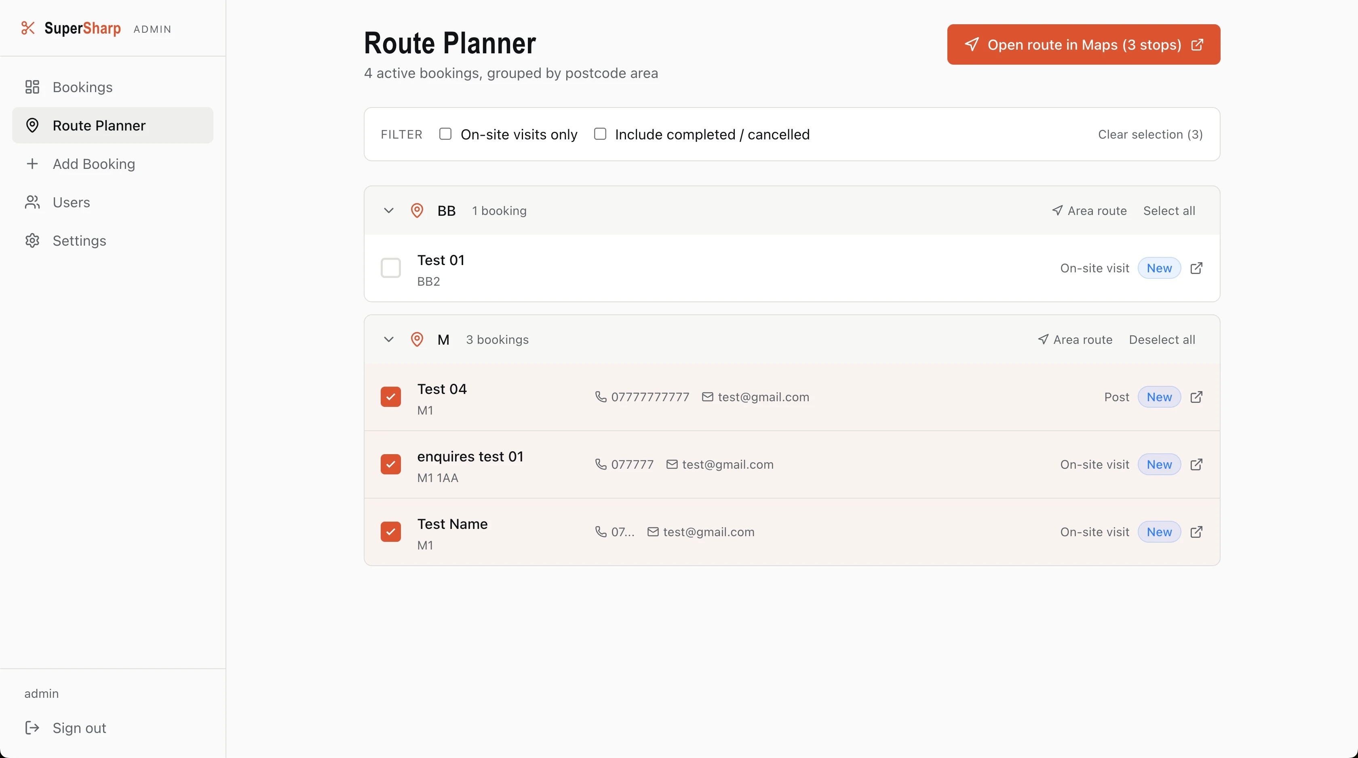Open Test 01 booking external link icon

[1197, 268]
